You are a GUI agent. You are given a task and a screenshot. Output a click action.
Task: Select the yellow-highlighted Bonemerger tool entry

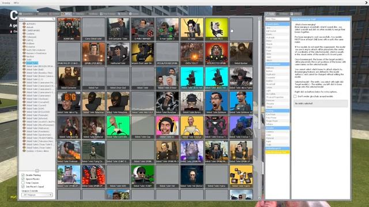pos(277,152)
